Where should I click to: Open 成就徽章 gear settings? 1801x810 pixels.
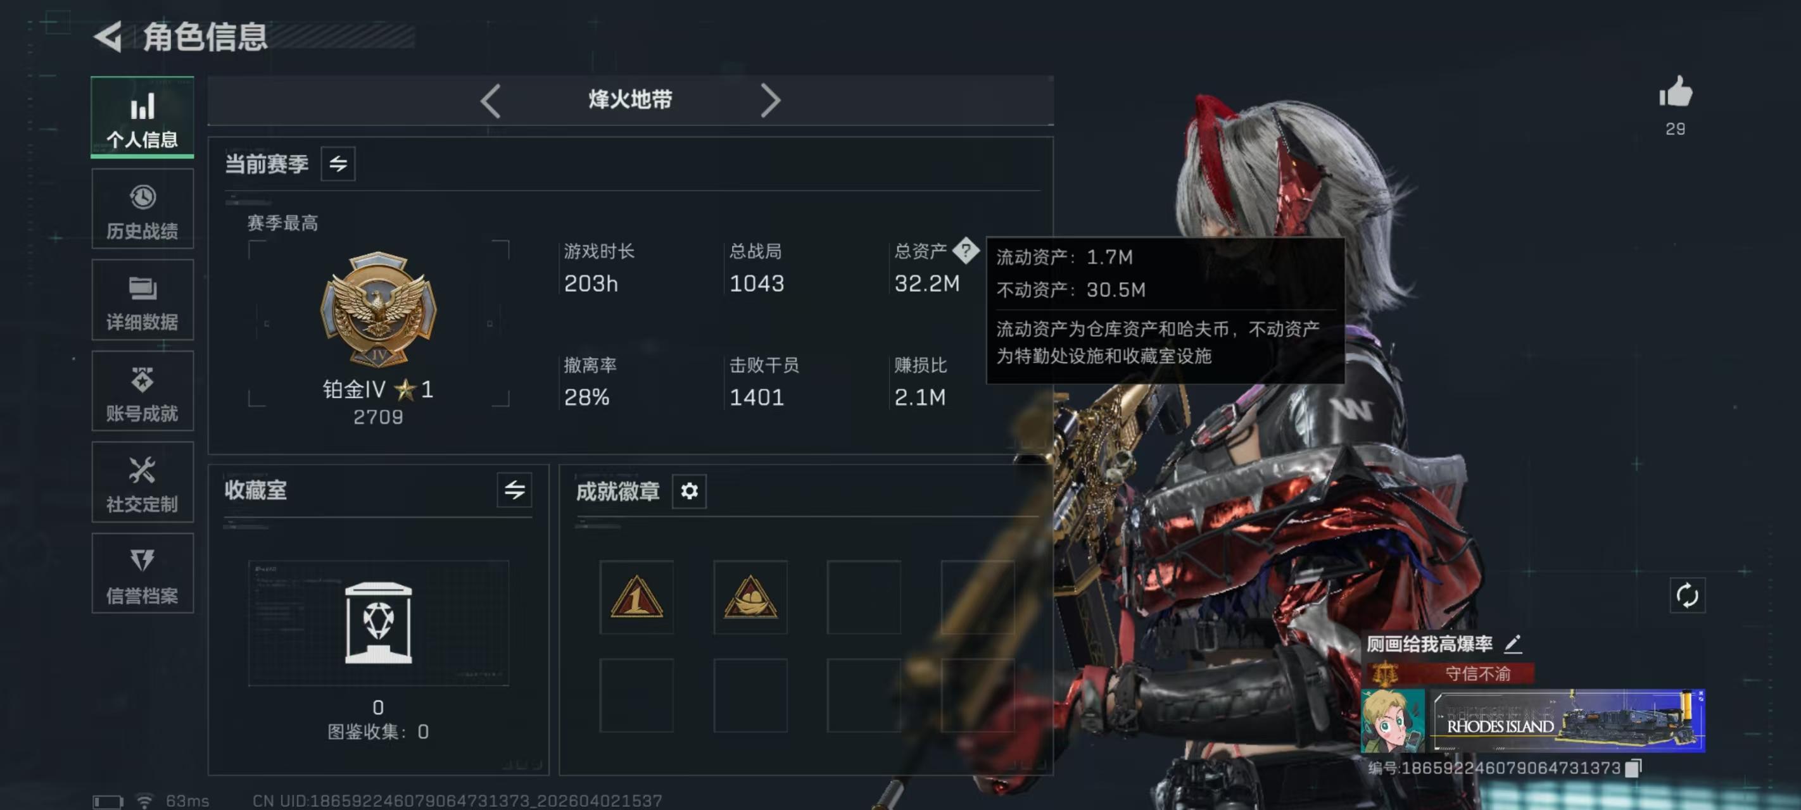[x=688, y=491]
